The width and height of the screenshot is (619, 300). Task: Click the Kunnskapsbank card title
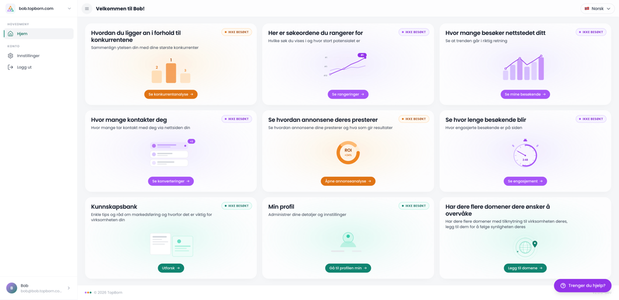[114, 207]
